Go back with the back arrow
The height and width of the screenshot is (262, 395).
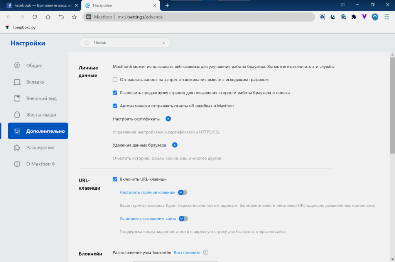[8, 17]
